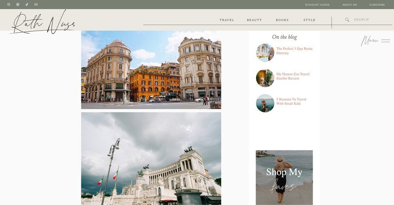The width and height of the screenshot is (394, 205).
Task: Click the Rome street buildings photo
Action: click(151, 70)
